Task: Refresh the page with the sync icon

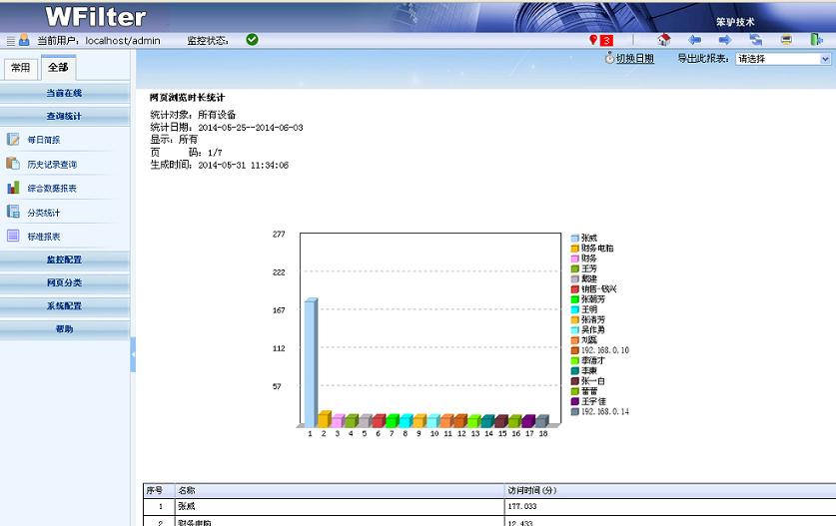Action: pos(756,40)
